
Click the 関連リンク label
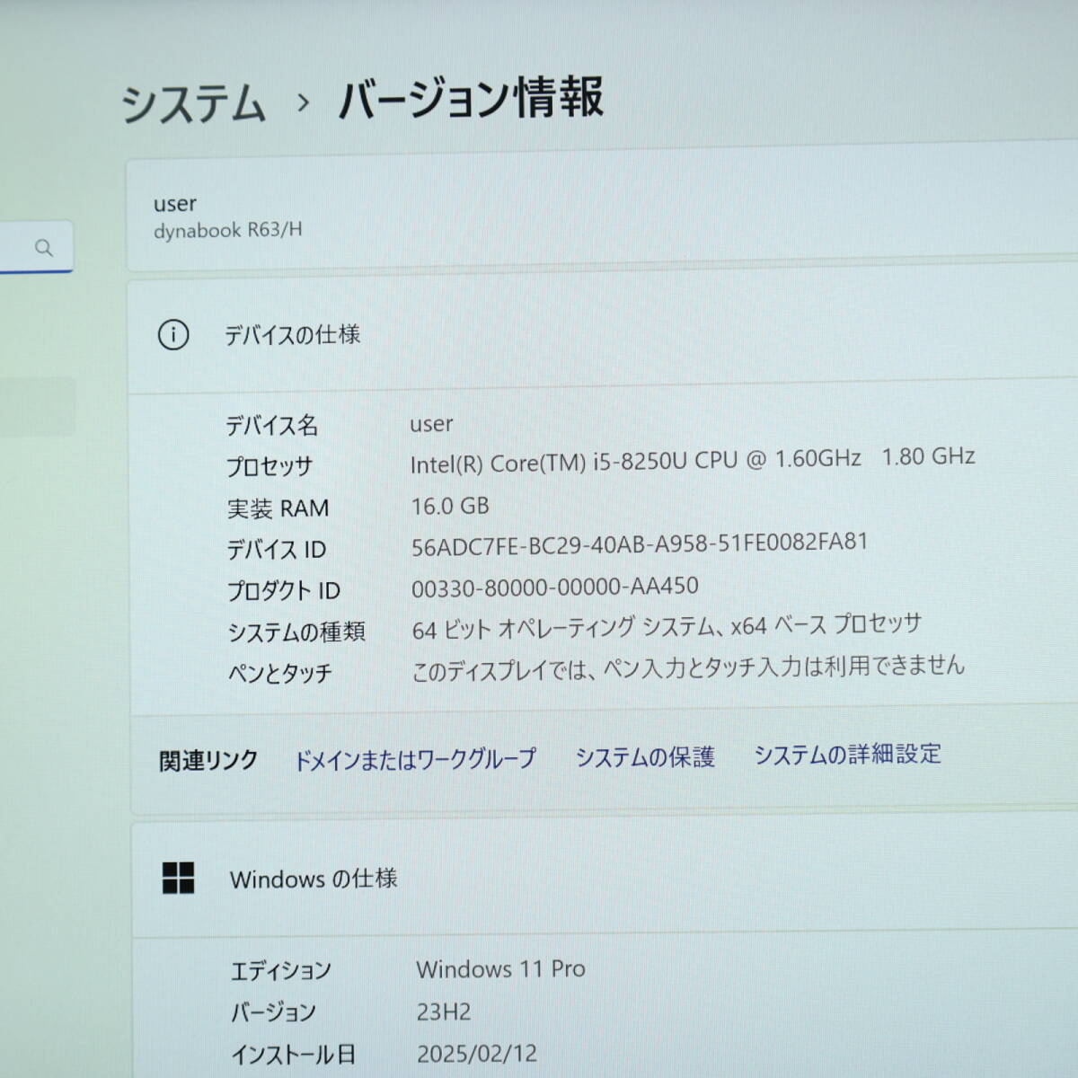tap(208, 761)
